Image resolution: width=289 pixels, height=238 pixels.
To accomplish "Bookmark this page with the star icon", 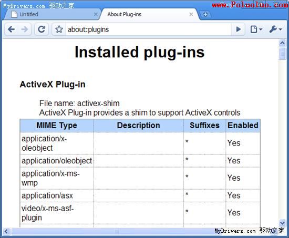I will pyautogui.click(x=59, y=29).
